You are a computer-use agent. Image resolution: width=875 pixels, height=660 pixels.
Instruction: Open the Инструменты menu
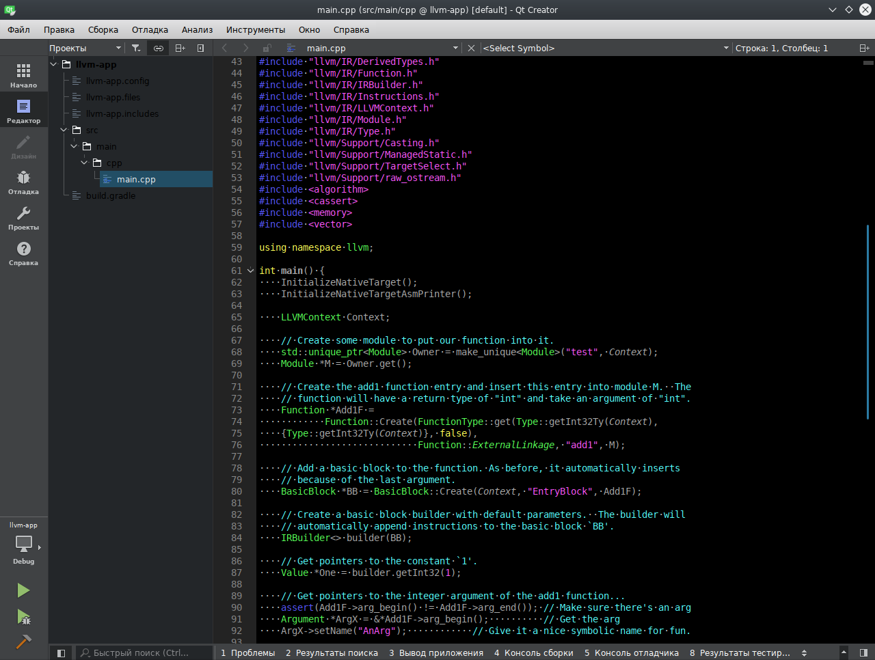(x=256, y=29)
